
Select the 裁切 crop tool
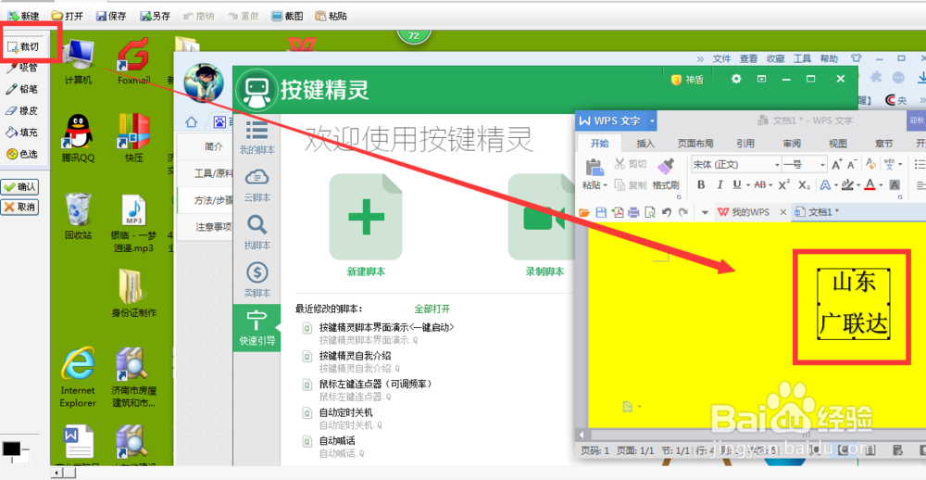point(22,46)
